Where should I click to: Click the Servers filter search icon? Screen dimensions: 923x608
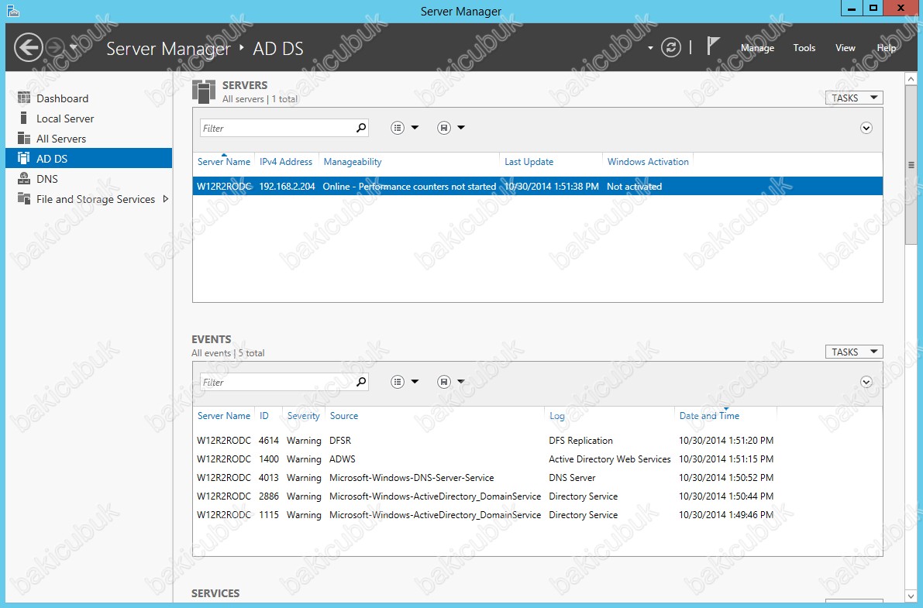pyautogui.click(x=361, y=128)
